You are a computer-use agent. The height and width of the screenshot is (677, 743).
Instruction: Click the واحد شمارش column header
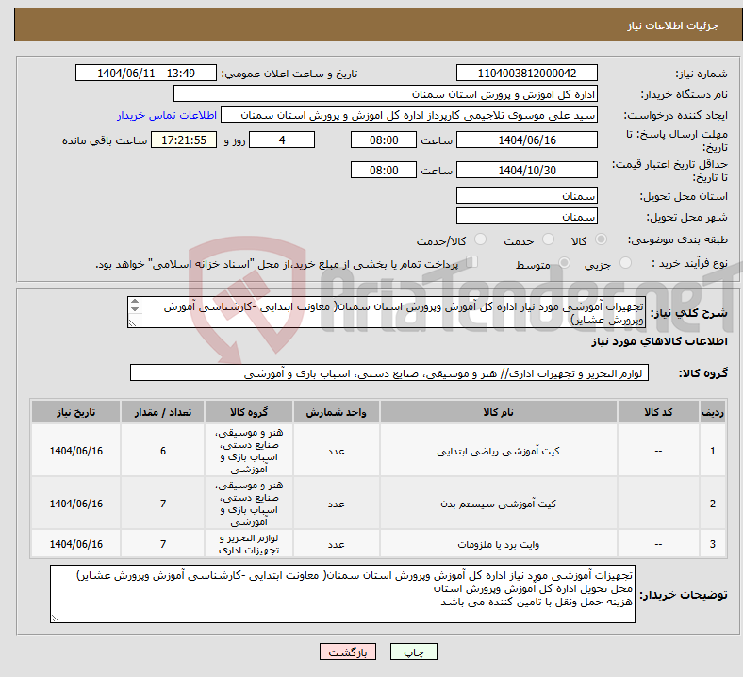pyautogui.click(x=336, y=412)
